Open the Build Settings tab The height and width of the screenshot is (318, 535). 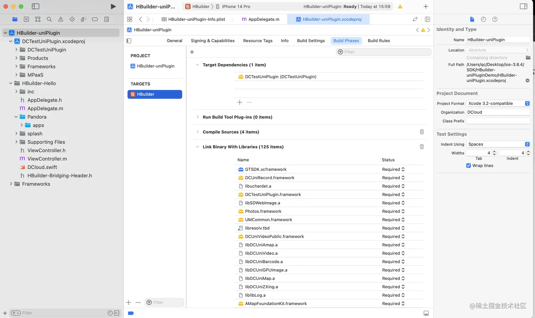(x=311, y=41)
